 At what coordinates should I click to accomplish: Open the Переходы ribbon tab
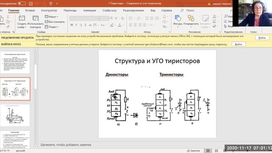coord(70,10)
